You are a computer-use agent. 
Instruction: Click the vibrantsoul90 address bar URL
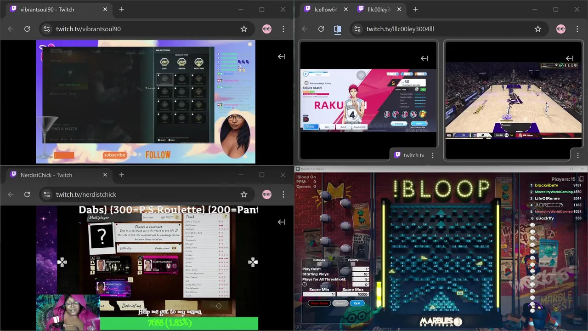(x=88, y=29)
